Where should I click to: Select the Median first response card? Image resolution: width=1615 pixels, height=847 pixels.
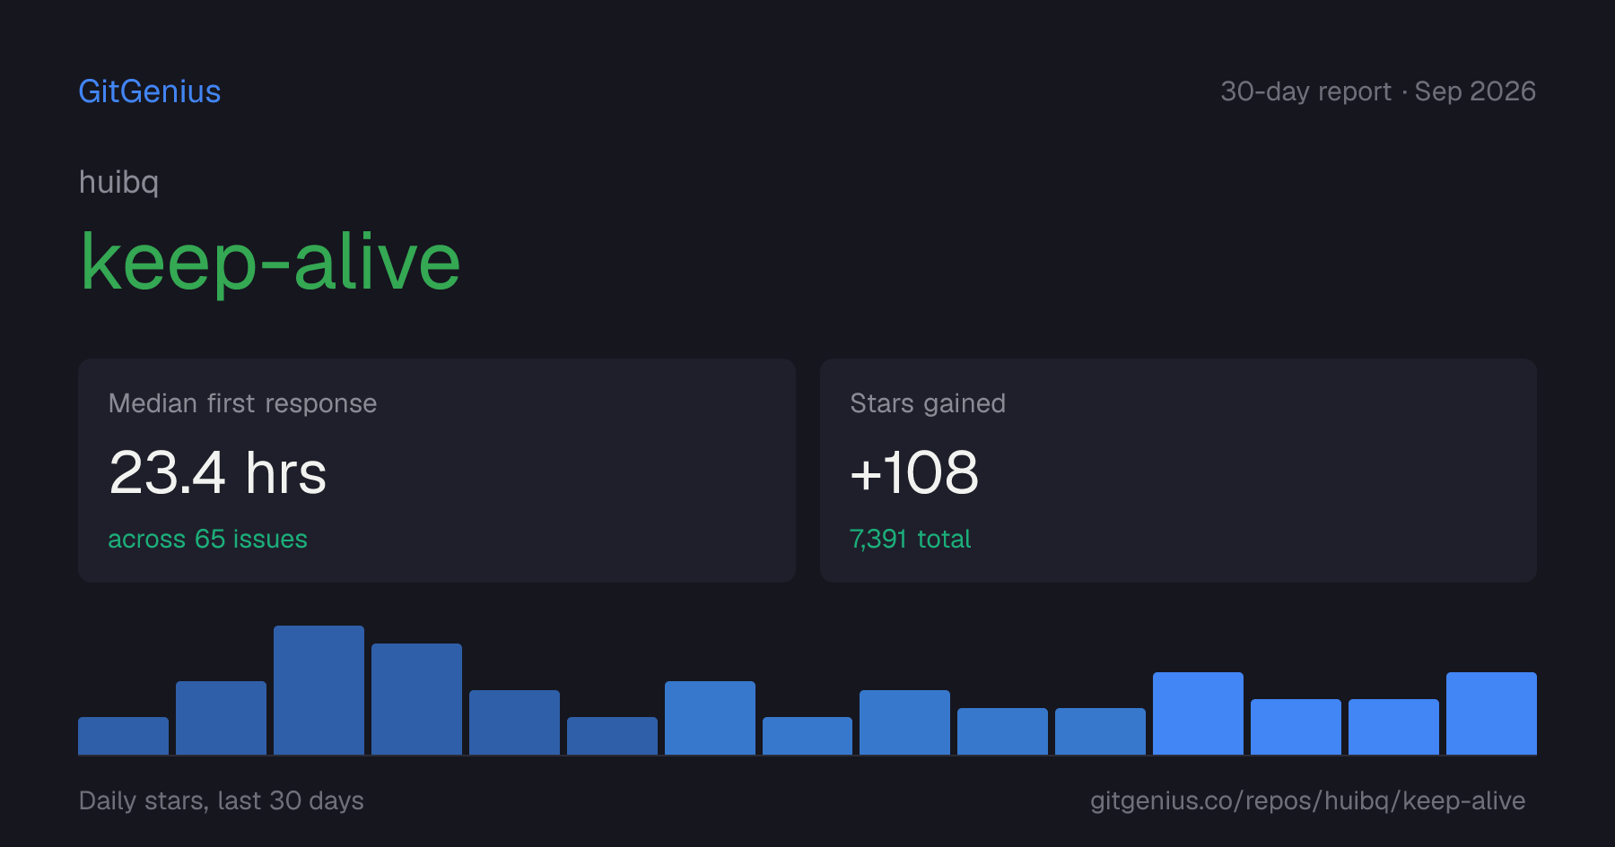pos(437,471)
